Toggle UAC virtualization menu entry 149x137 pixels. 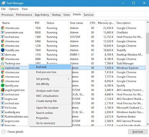click(50, 96)
